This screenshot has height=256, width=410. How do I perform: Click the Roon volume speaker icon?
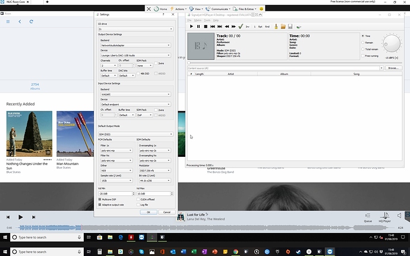point(399,216)
